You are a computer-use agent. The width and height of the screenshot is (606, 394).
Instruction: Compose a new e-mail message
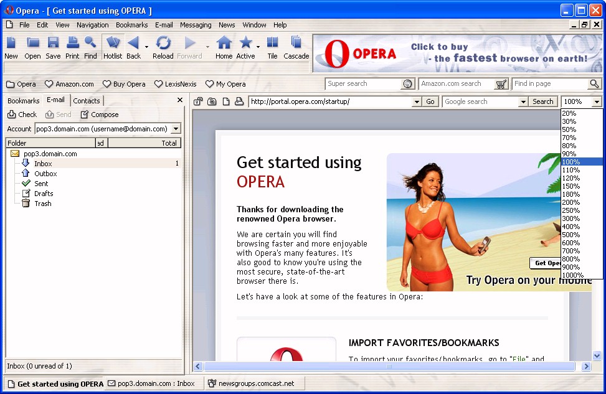pyautogui.click(x=100, y=115)
